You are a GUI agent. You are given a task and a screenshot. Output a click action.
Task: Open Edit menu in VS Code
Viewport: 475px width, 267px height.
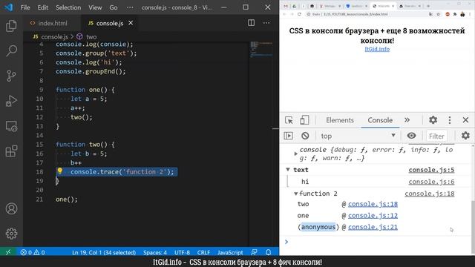tap(43, 7)
